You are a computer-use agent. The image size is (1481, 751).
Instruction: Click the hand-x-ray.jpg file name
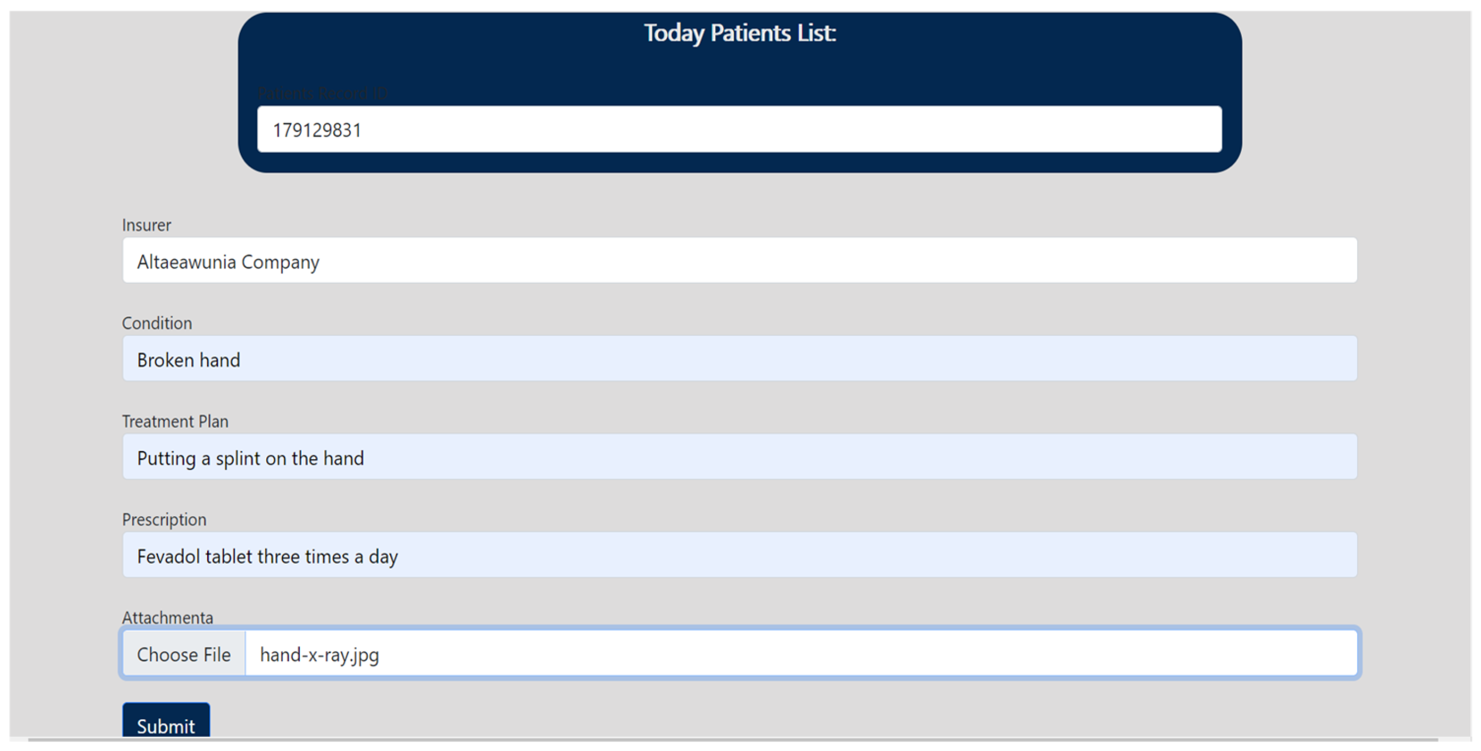coord(320,654)
